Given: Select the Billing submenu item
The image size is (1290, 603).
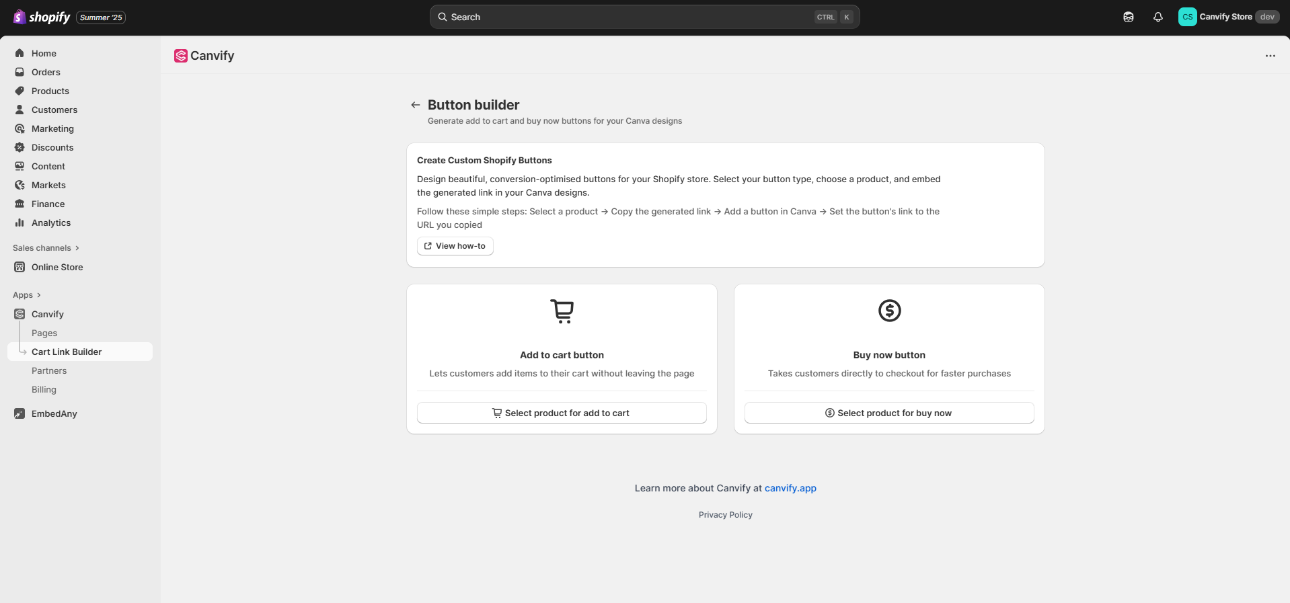Looking at the screenshot, I should click(x=44, y=389).
